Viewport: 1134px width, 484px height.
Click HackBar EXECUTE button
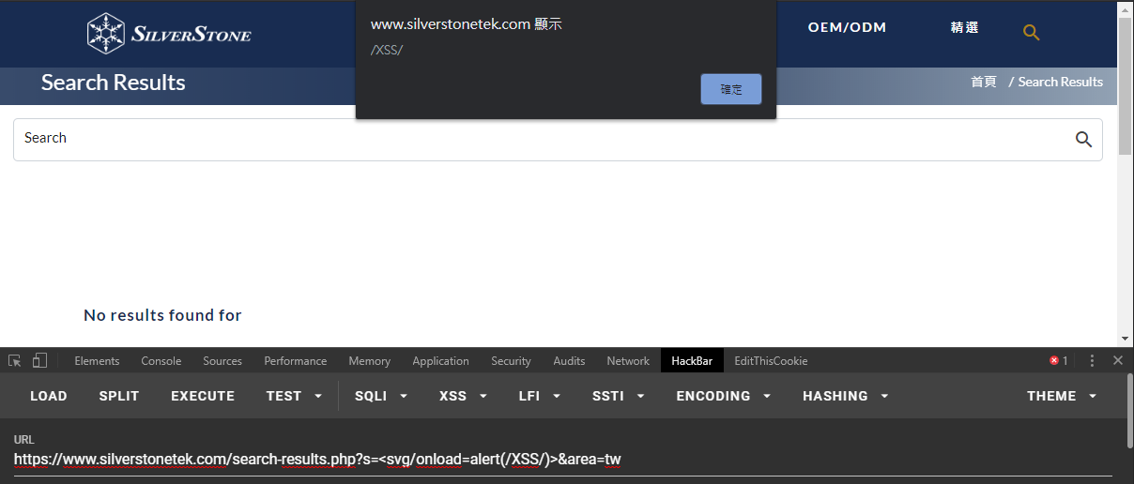coord(203,396)
